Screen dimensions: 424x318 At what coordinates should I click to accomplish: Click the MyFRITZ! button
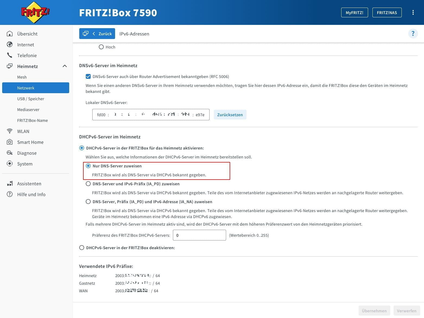tap(355, 12)
